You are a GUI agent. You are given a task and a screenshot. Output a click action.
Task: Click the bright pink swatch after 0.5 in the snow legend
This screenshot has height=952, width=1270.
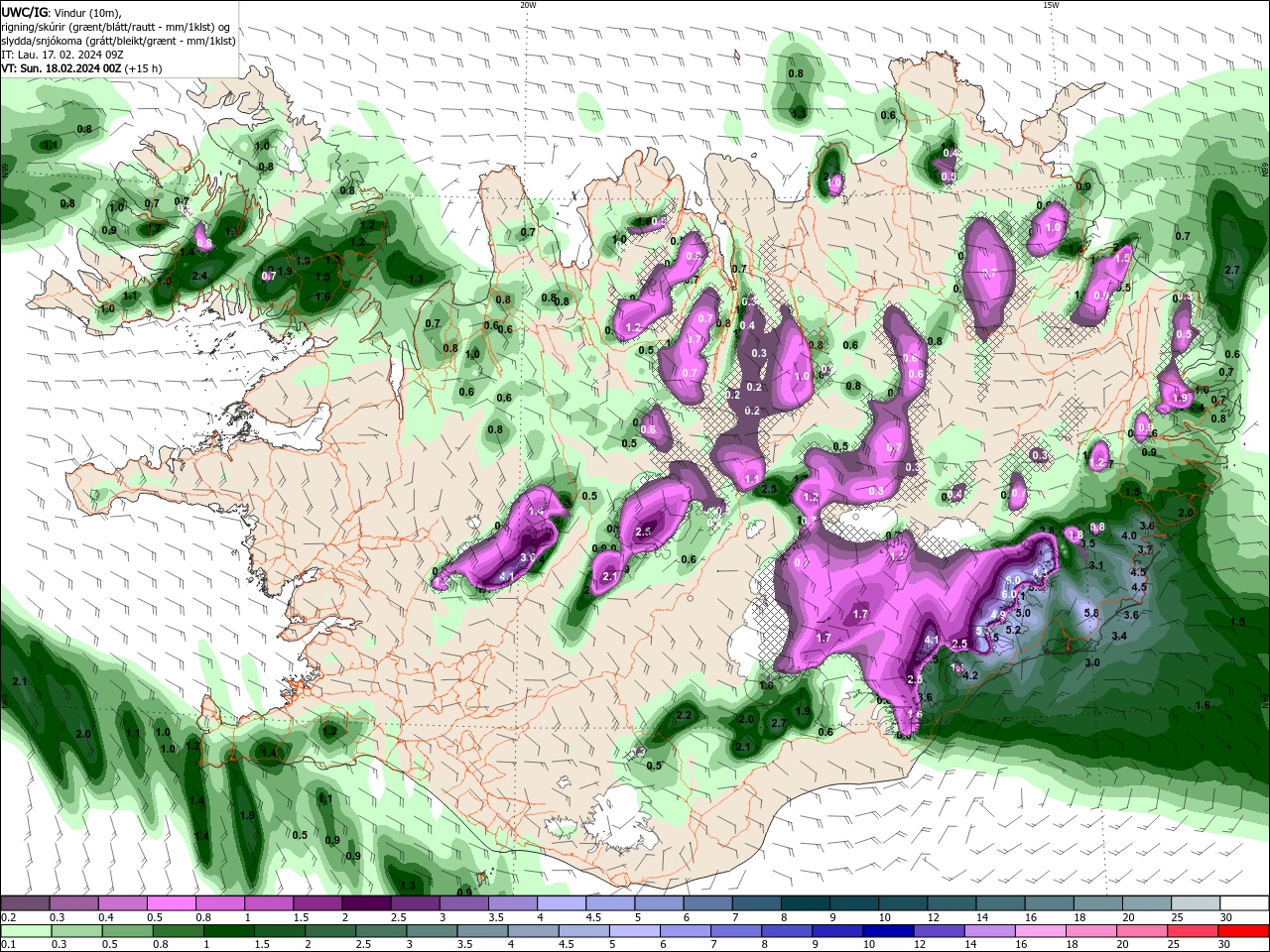171,903
